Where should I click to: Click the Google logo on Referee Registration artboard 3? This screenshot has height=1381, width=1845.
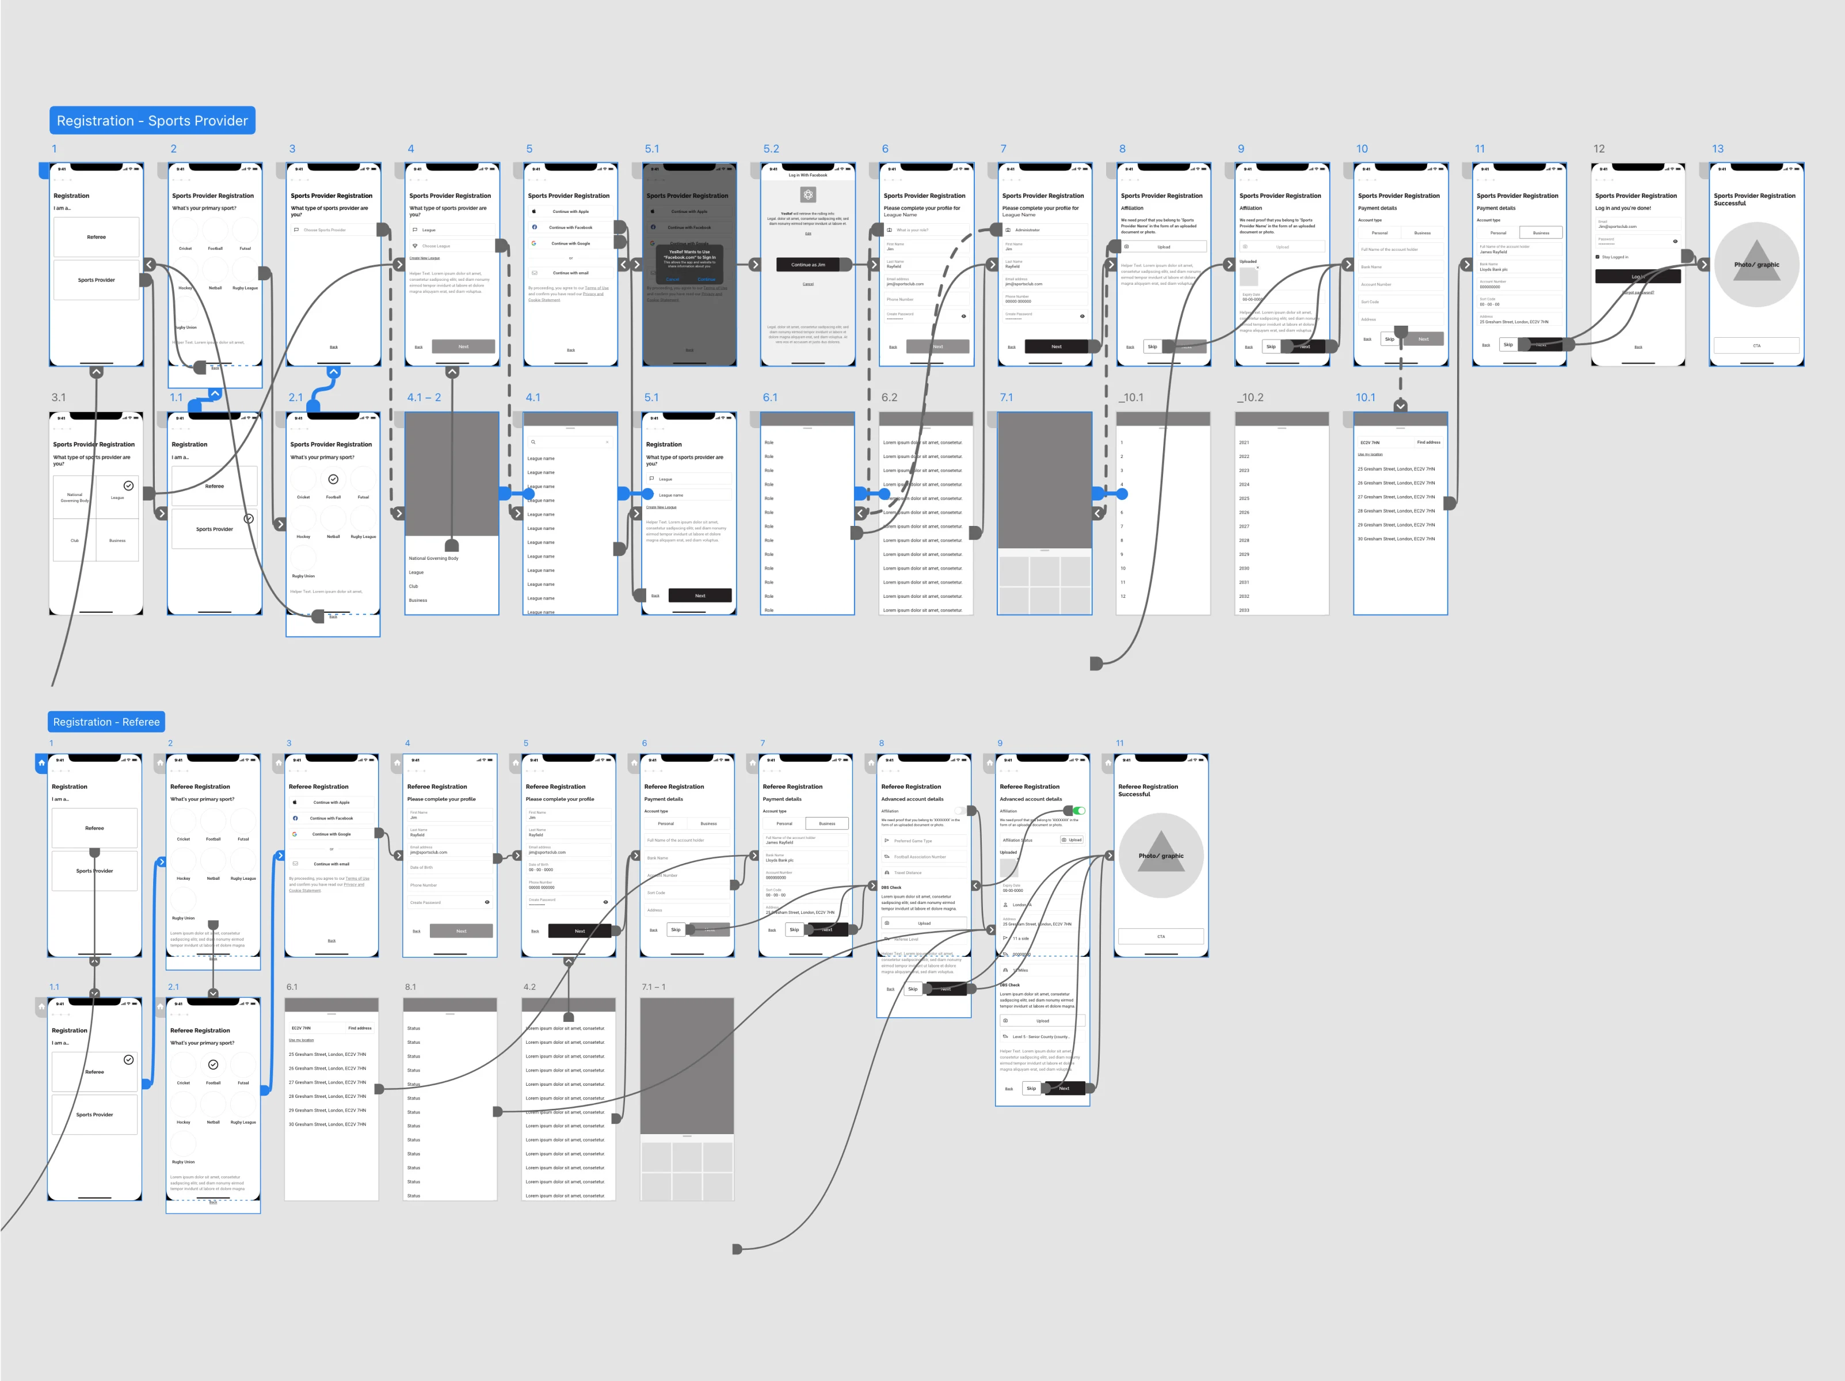[x=295, y=834]
